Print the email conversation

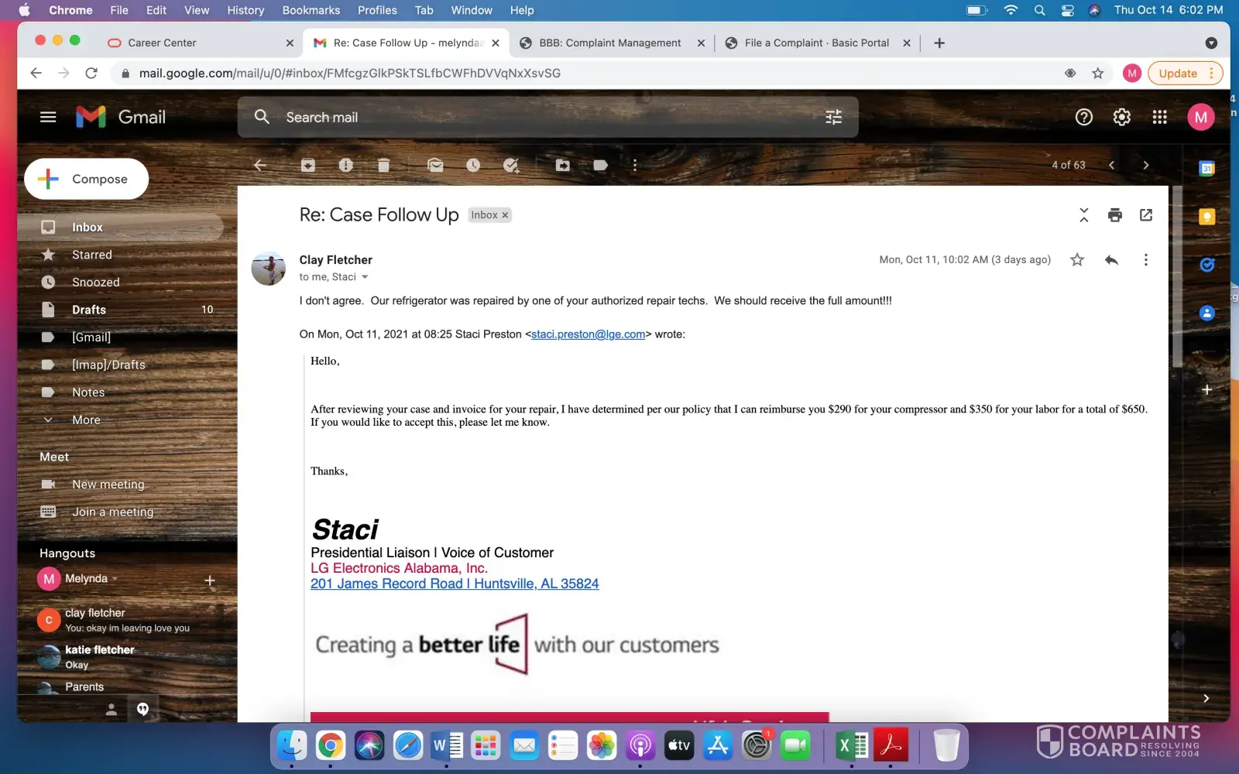1114,215
